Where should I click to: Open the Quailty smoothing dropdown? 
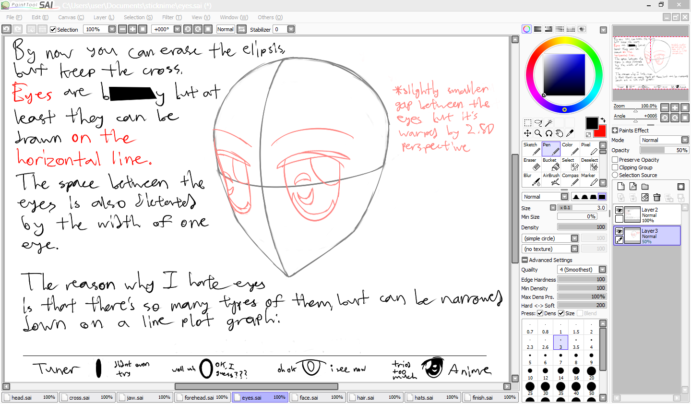(582, 269)
